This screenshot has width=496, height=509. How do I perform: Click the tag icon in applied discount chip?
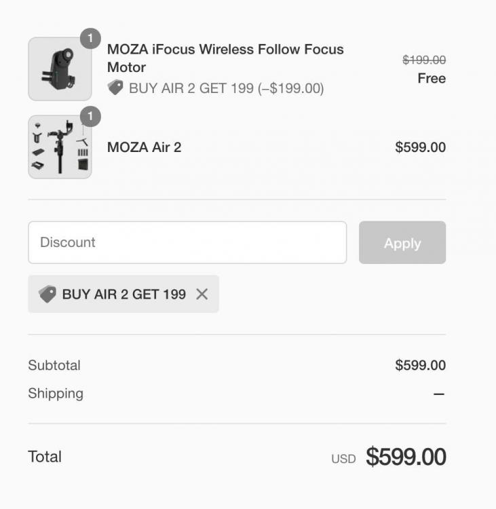point(47,294)
